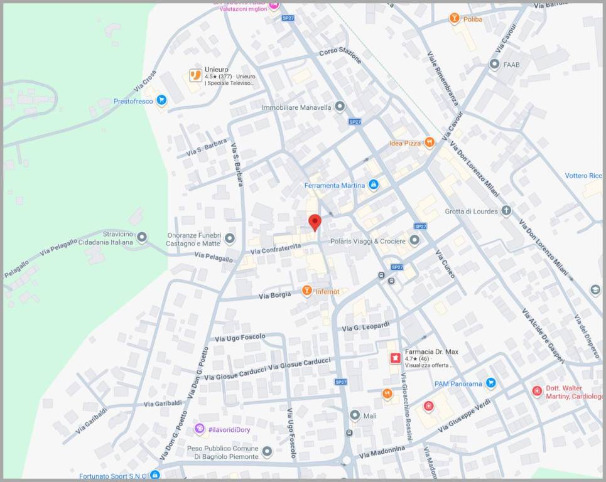Select the Via G. Leopardi street label
Screen dimensions: 606x482
(365, 326)
